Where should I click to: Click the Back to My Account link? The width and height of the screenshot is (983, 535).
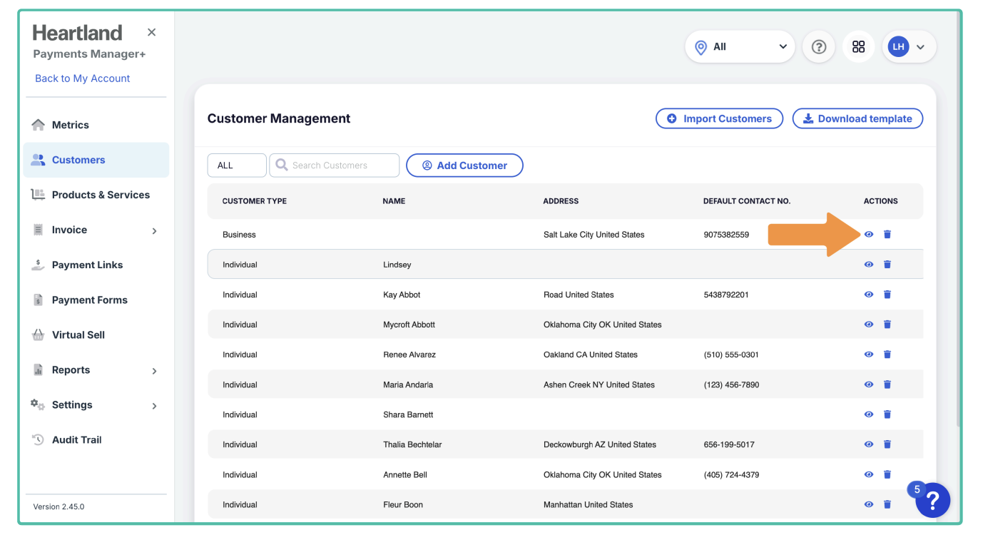(x=83, y=78)
